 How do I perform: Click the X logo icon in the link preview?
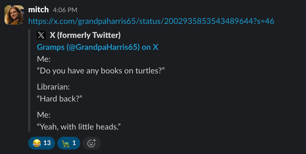41,36
